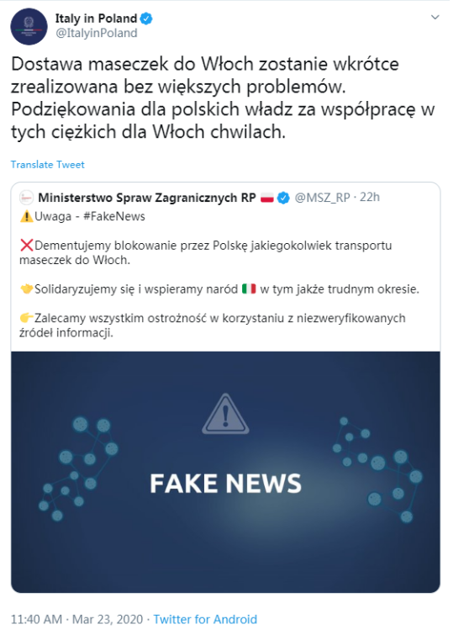This screenshot has width=464, height=635.
Task: Click the red cross mark emoji
Action: tap(26, 246)
